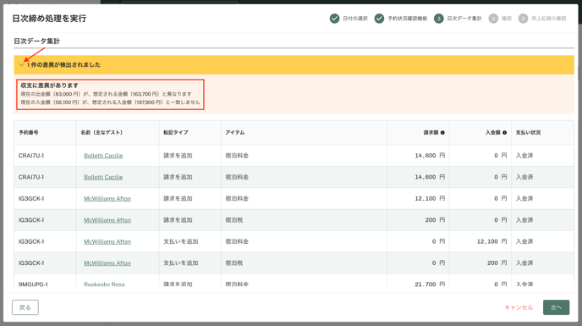Image resolution: width=582 pixels, height=326 pixels.
Task: Click 支払いを追加 in the 宿泊税 row
Action: click(181, 262)
